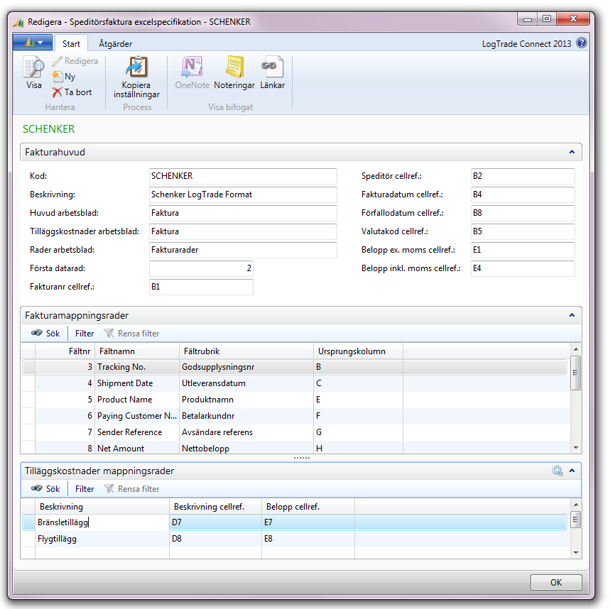610x609 pixels.
Task: Click the Bränsletillägg cell
Action: [102, 522]
